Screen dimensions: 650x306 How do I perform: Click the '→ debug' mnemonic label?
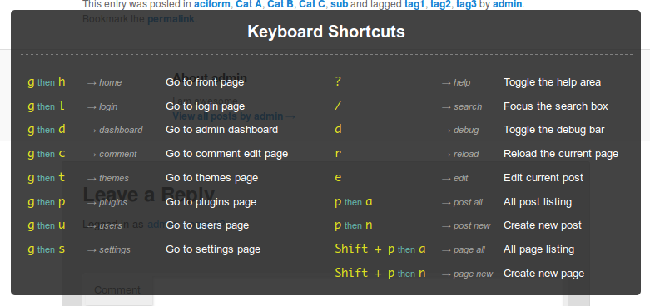(x=460, y=130)
